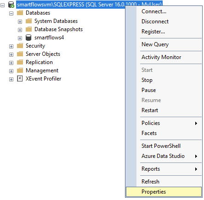204x200 pixels.
Task: Select Facets in the context menu
Action: (164, 133)
